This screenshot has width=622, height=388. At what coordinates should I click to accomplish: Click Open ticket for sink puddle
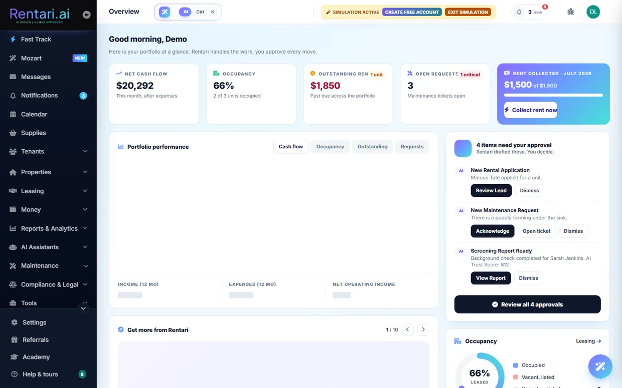[x=536, y=231]
